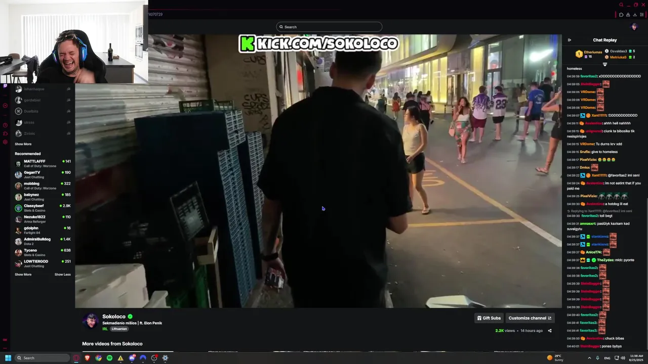Open Tyceno recommended channel
The image size is (648, 364).
click(x=43, y=252)
